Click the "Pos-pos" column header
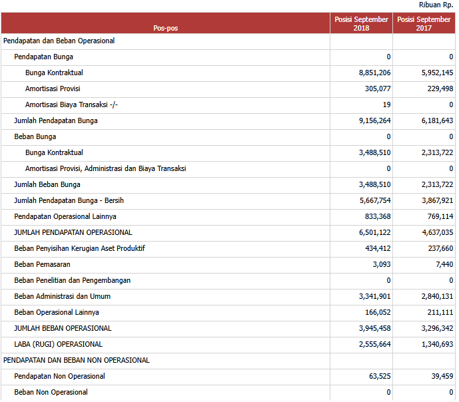The image size is (459, 402). pos(165,28)
